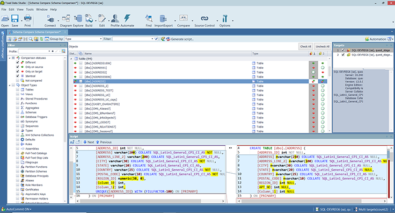The image size is (395, 213).
Task: Open the Find tool
Action: point(149,19)
